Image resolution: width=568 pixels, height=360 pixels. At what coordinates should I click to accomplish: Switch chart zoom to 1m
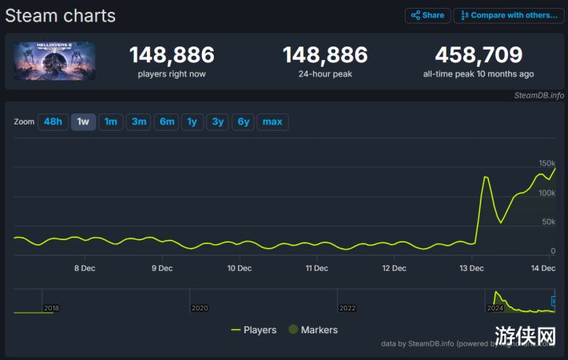pos(111,122)
